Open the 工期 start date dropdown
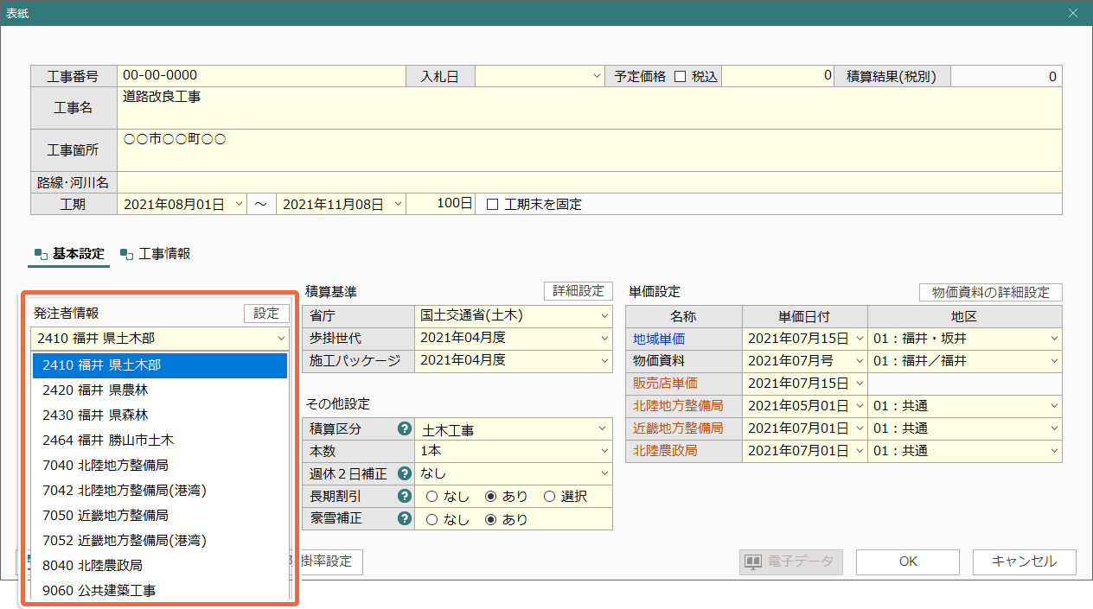Screen dimensions: 1093x609 pos(240,205)
